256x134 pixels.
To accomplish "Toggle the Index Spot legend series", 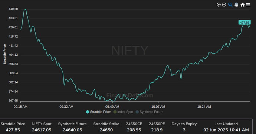I will tap(123, 112).
